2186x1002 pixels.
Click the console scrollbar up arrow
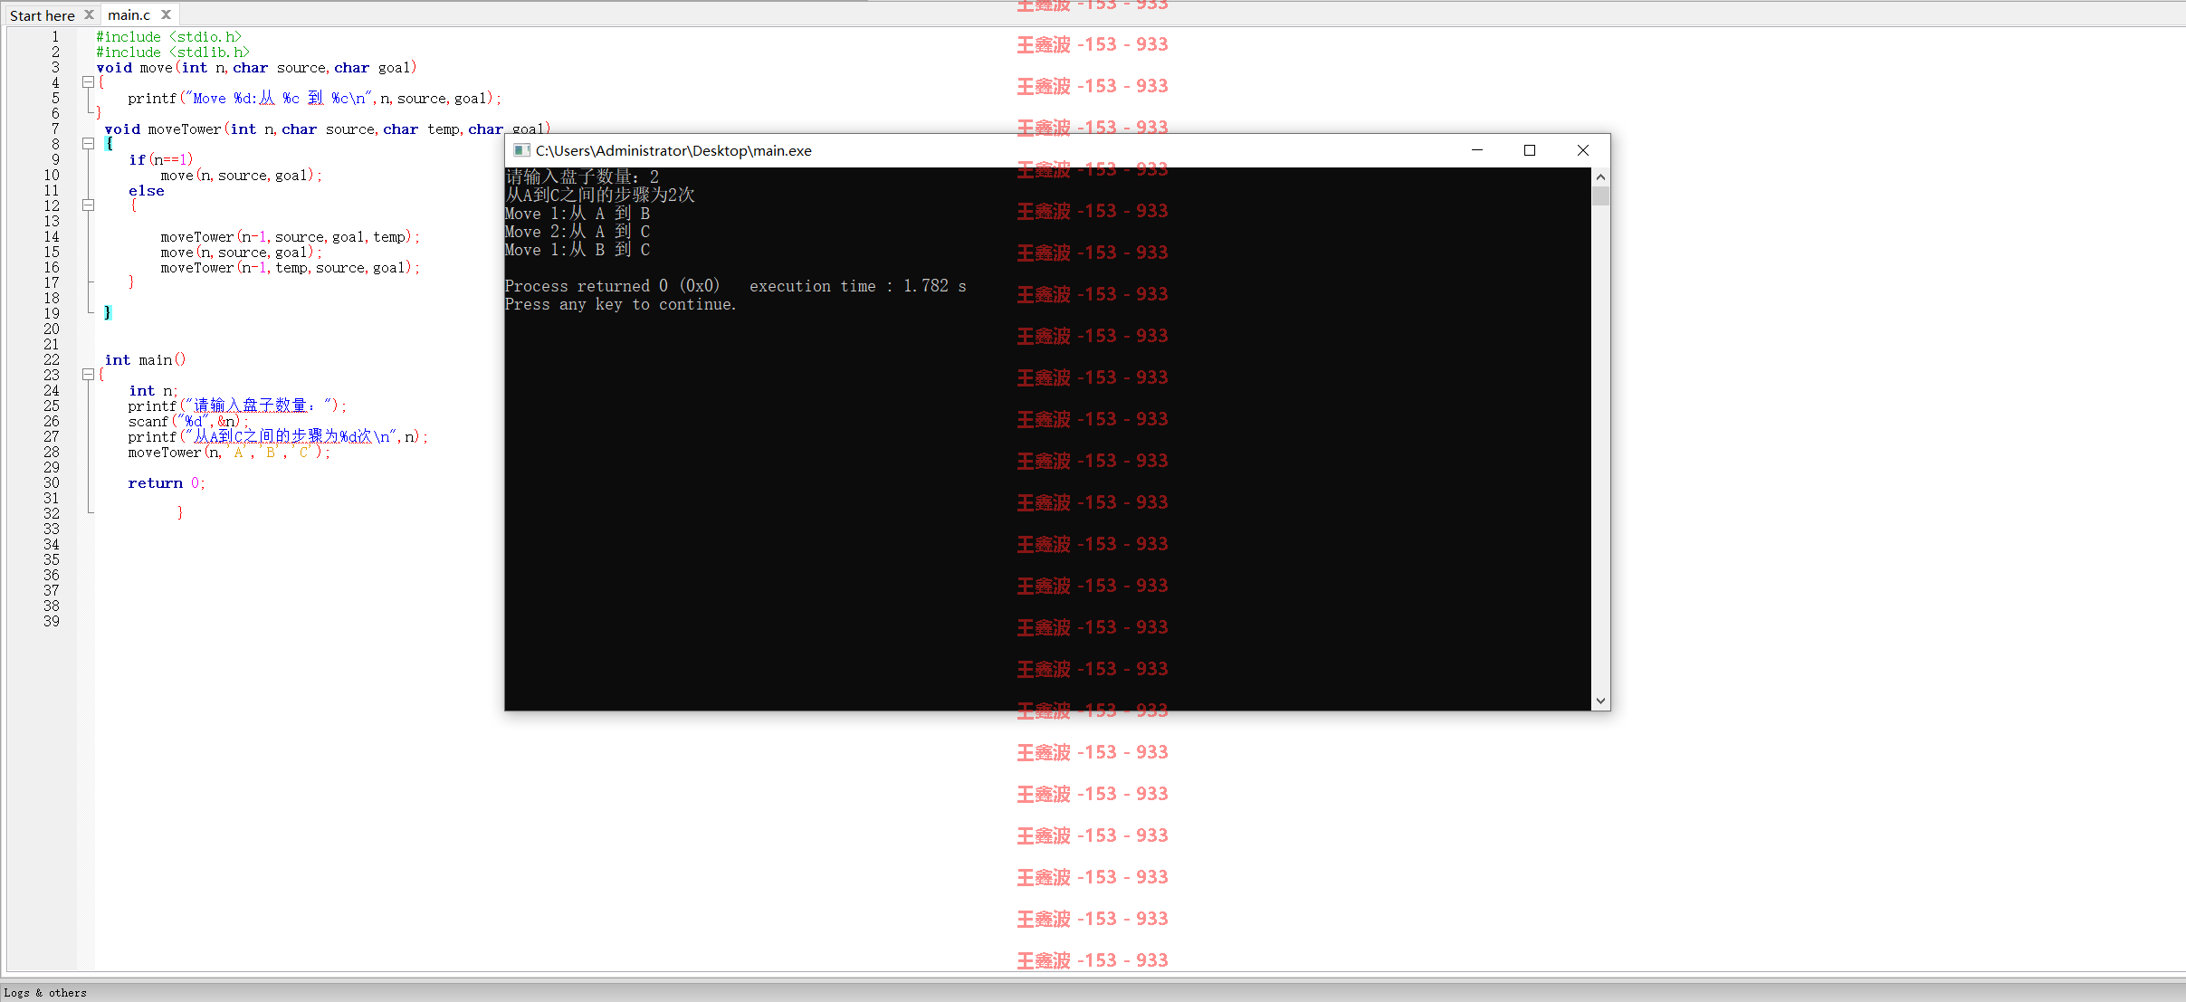pyautogui.click(x=1600, y=177)
